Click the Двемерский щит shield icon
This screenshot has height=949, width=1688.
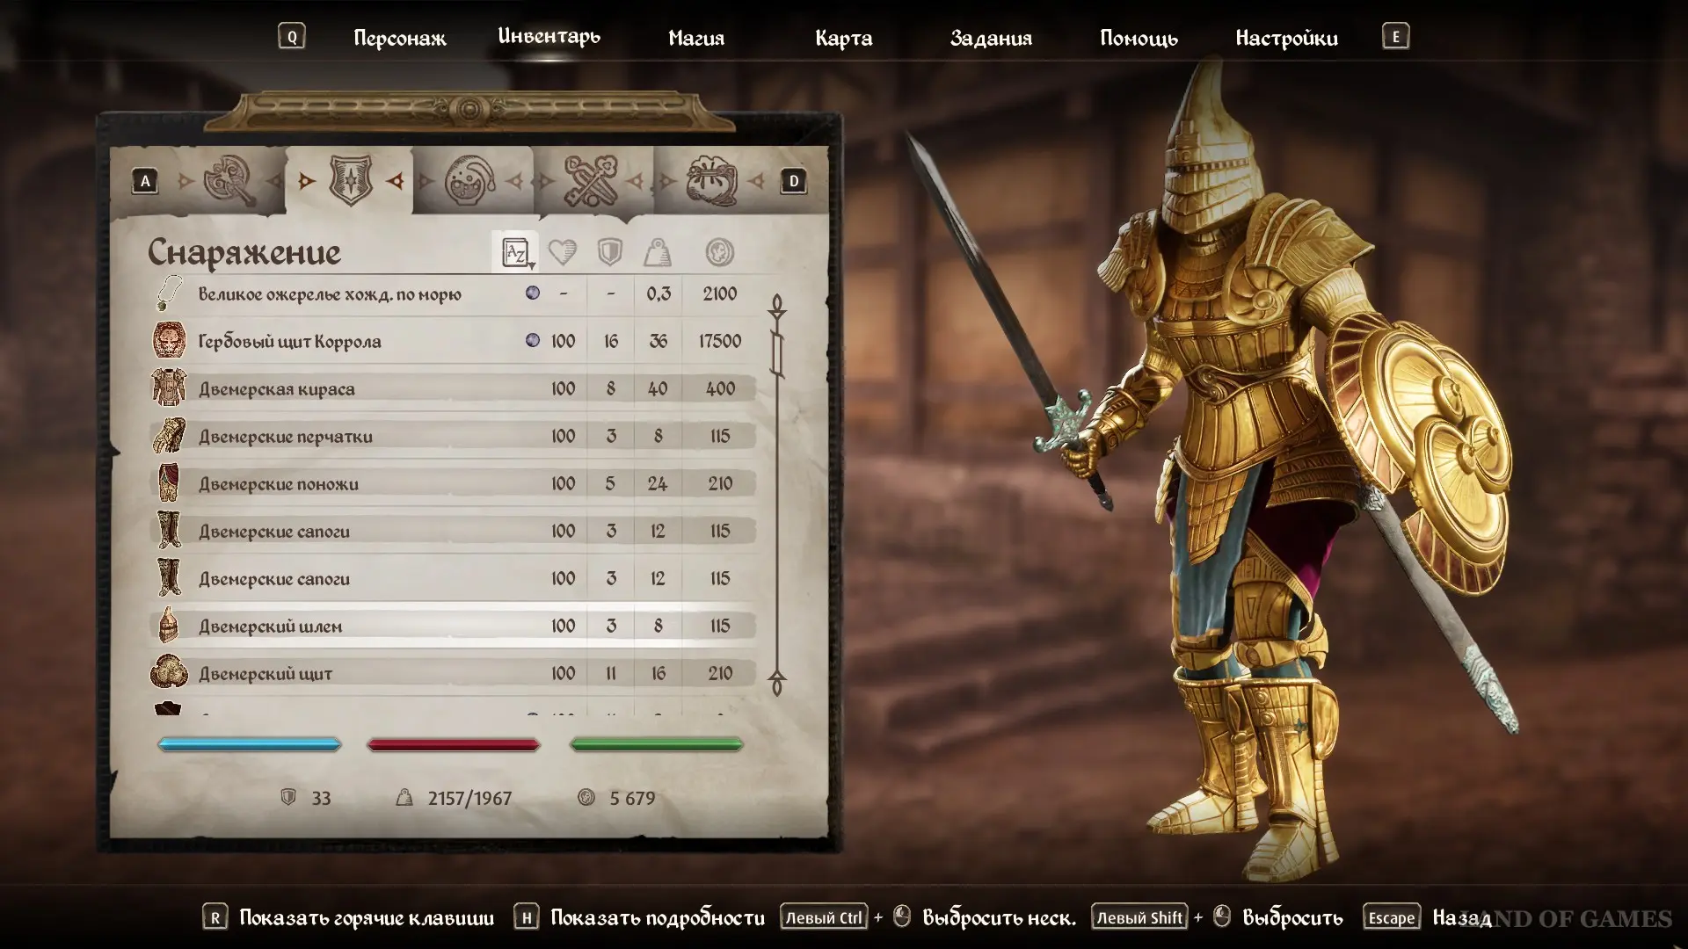pyautogui.click(x=169, y=673)
